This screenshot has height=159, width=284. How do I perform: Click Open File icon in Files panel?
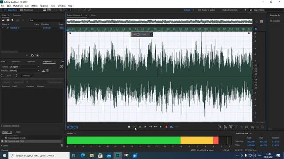[x=3, y=20]
